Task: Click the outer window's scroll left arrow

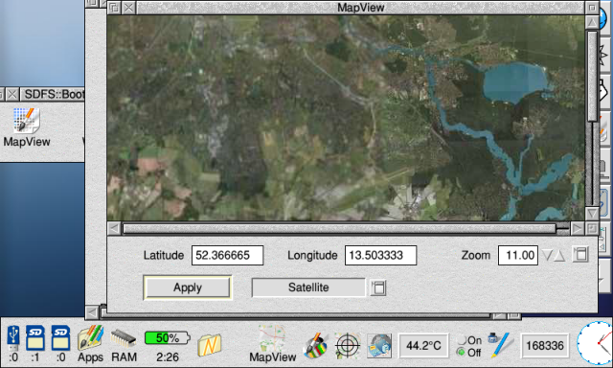Action: point(92,312)
